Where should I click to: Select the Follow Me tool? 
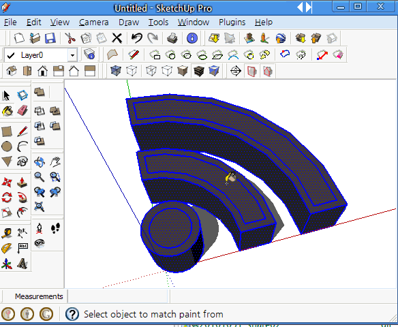(x=22, y=198)
